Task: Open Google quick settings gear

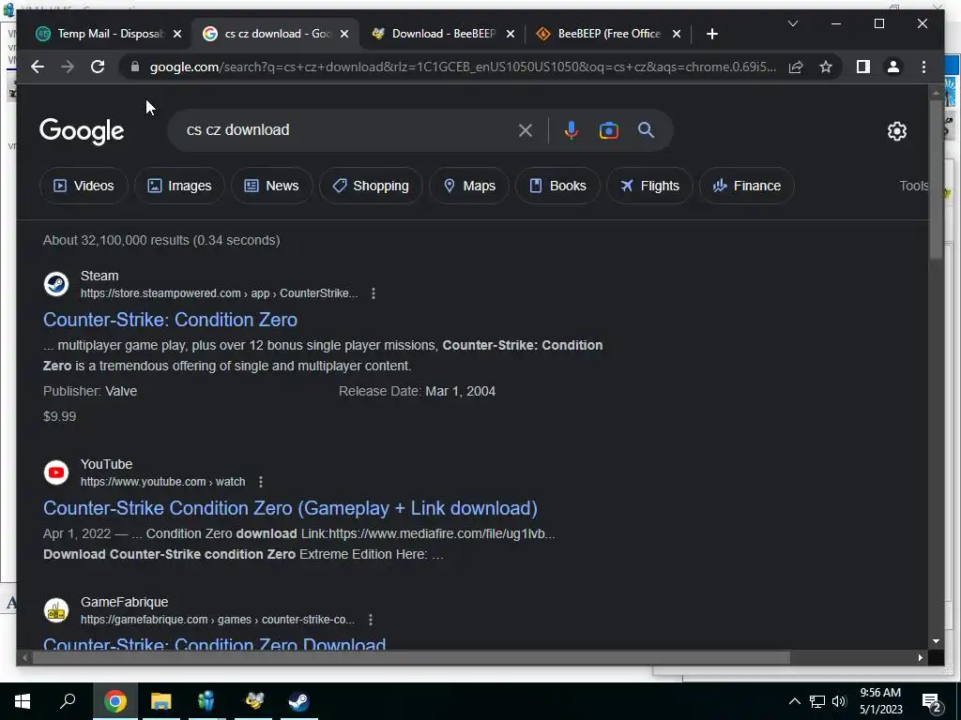Action: [896, 131]
